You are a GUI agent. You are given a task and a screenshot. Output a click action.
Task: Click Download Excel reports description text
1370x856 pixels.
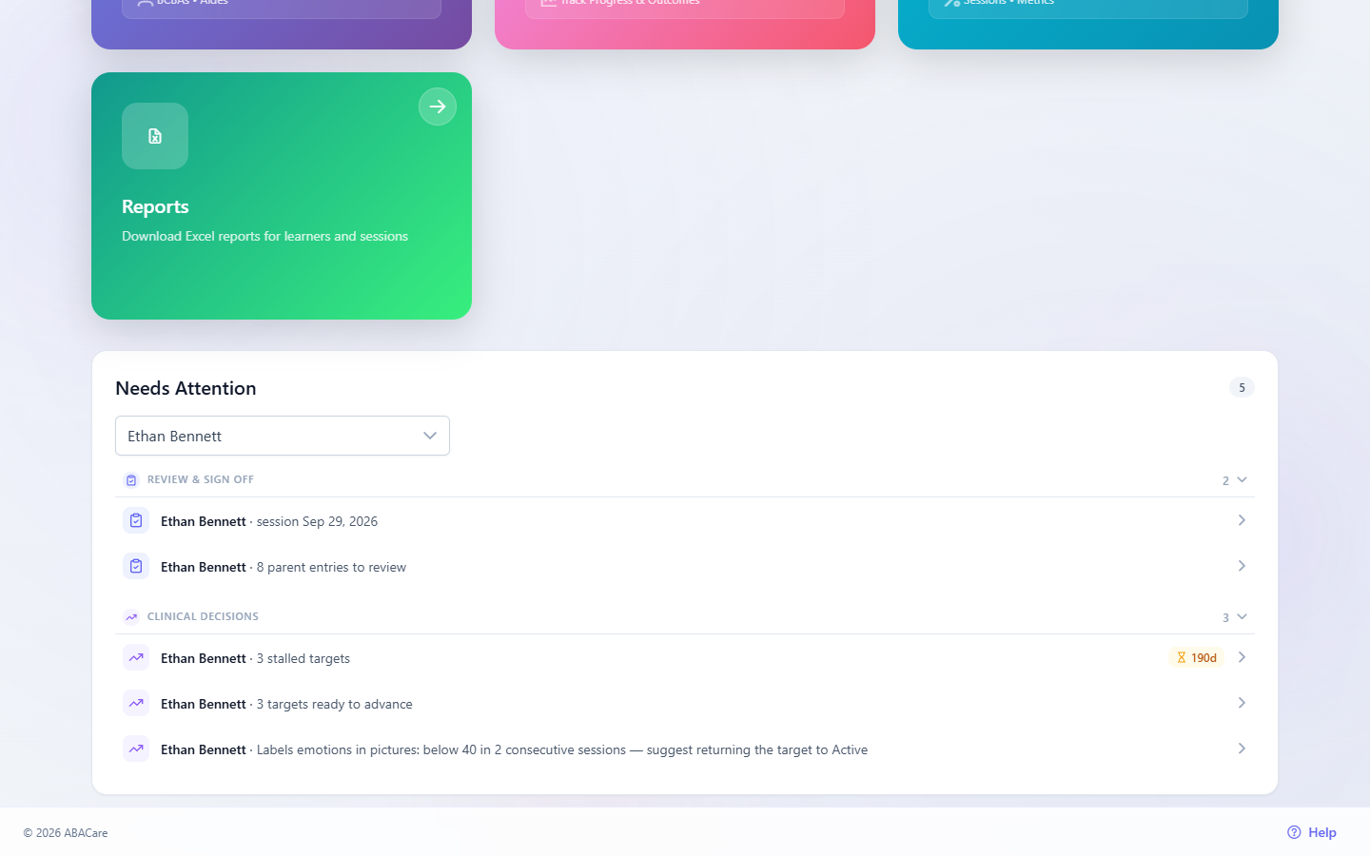[x=264, y=236]
